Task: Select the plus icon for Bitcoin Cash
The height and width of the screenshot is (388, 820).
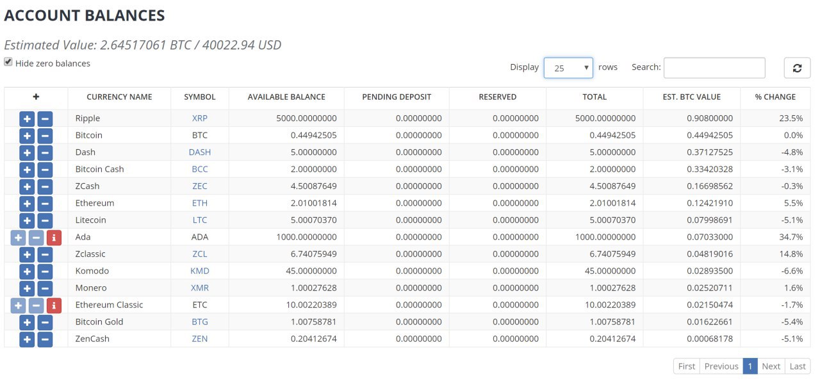Action: (x=27, y=169)
